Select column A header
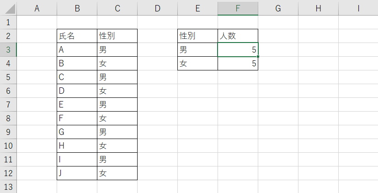The image size is (378, 193). (x=37, y=9)
